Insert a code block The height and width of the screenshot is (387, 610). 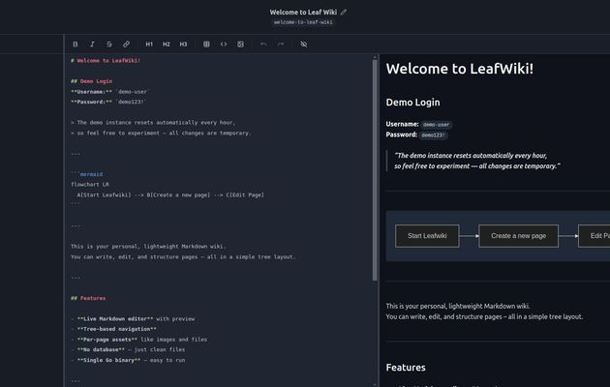click(224, 45)
